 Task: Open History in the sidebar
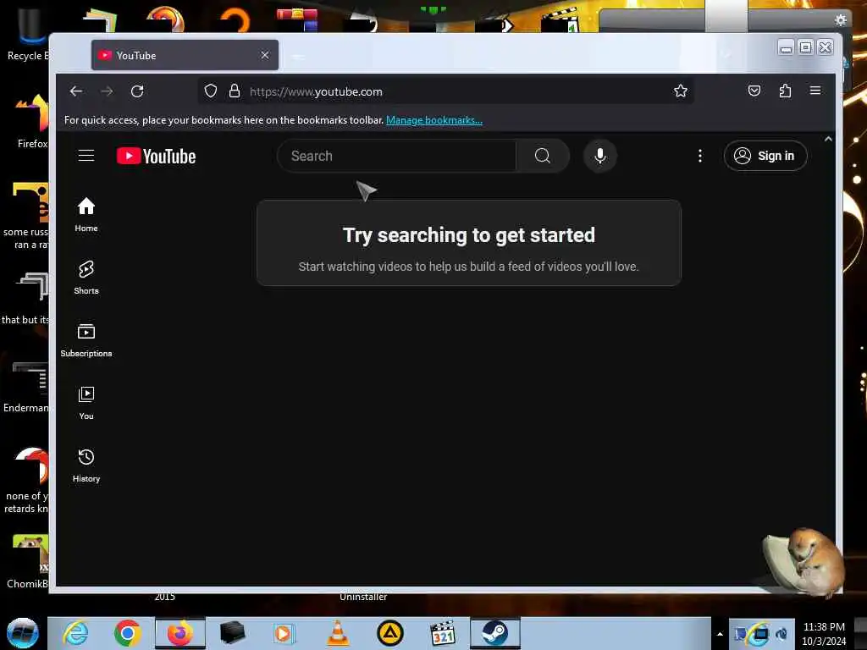click(86, 465)
